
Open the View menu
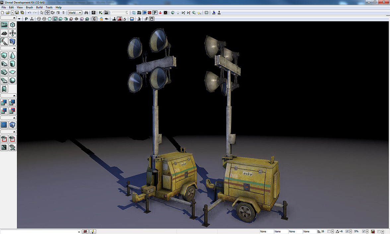pos(20,7)
